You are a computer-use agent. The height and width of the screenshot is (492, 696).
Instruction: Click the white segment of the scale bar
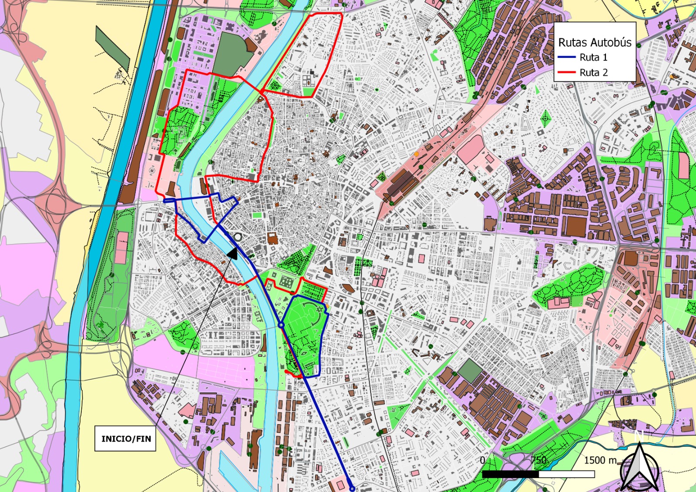(566, 474)
